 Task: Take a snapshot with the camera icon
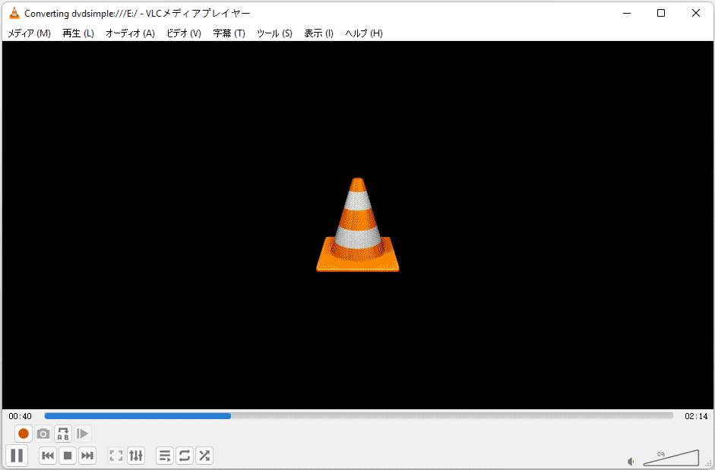click(43, 434)
